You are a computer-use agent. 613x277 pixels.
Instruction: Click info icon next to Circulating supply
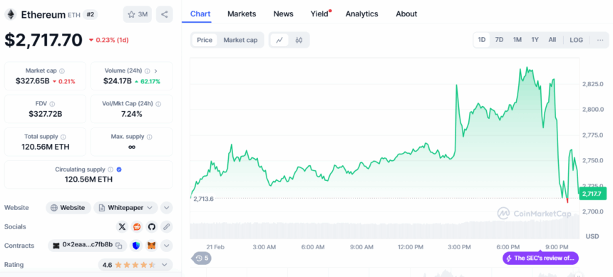click(110, 169)
